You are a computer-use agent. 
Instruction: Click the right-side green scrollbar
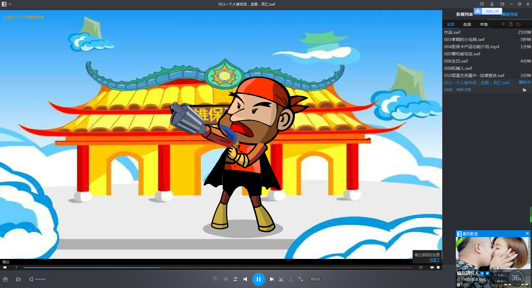tap(531, 215)
